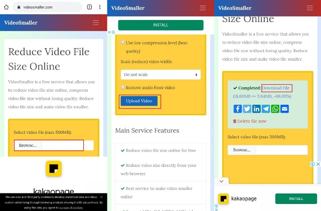Tap the ad info icon above right ad

pos(312,164)
